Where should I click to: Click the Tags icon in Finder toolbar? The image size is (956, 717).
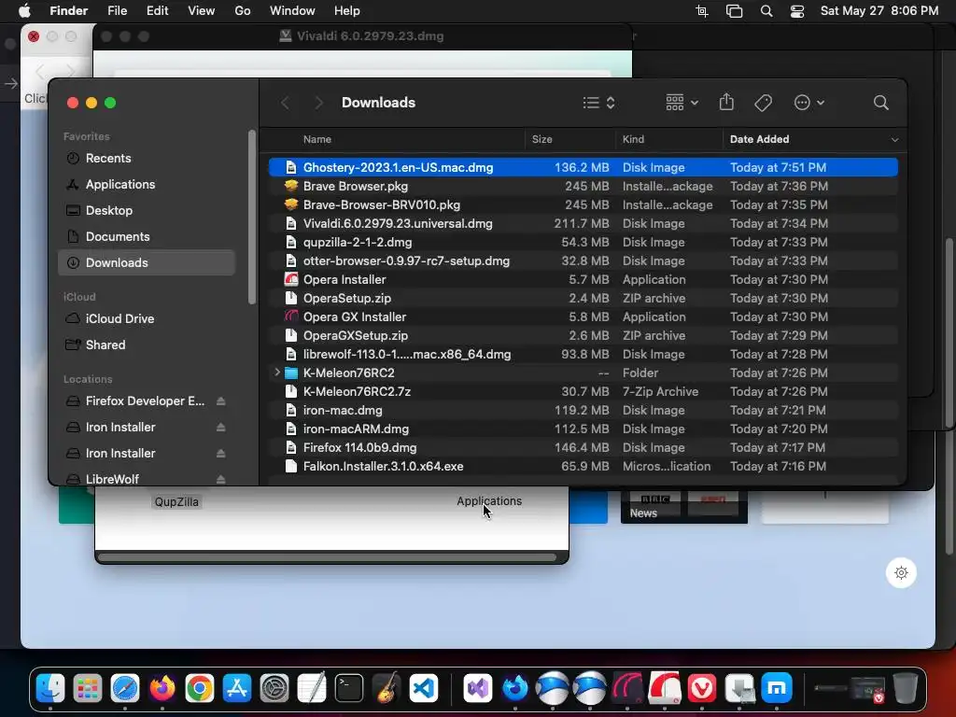click(x=763, y=103)
